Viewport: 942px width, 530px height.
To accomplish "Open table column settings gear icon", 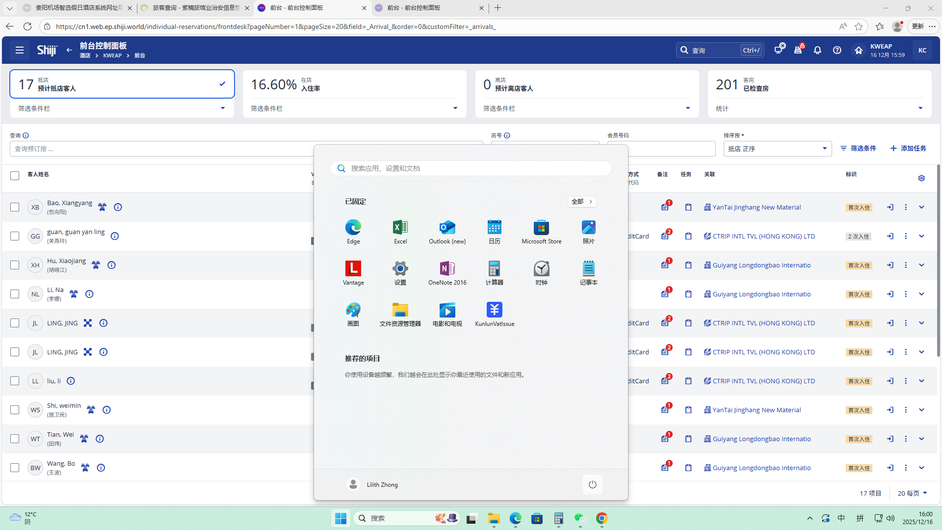I will [921, 178].
